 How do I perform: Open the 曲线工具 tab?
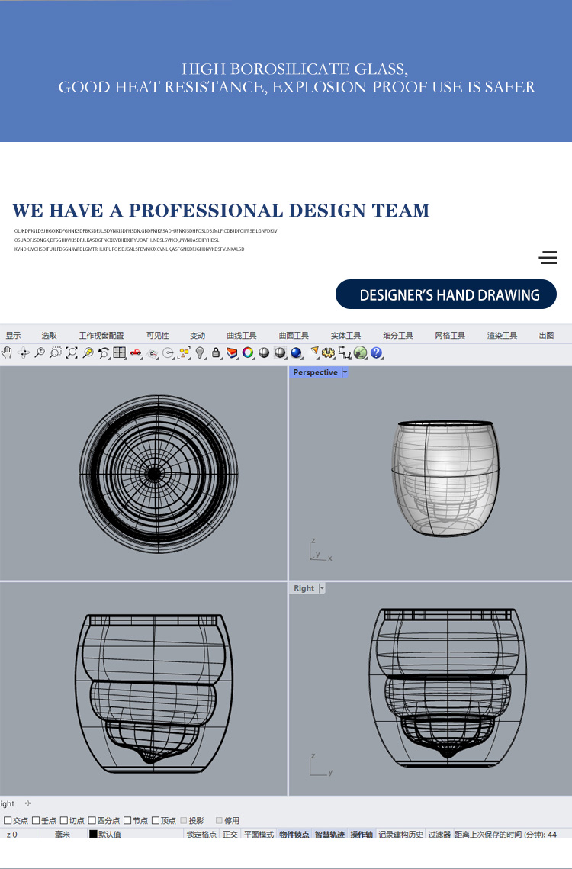[242, 335]
